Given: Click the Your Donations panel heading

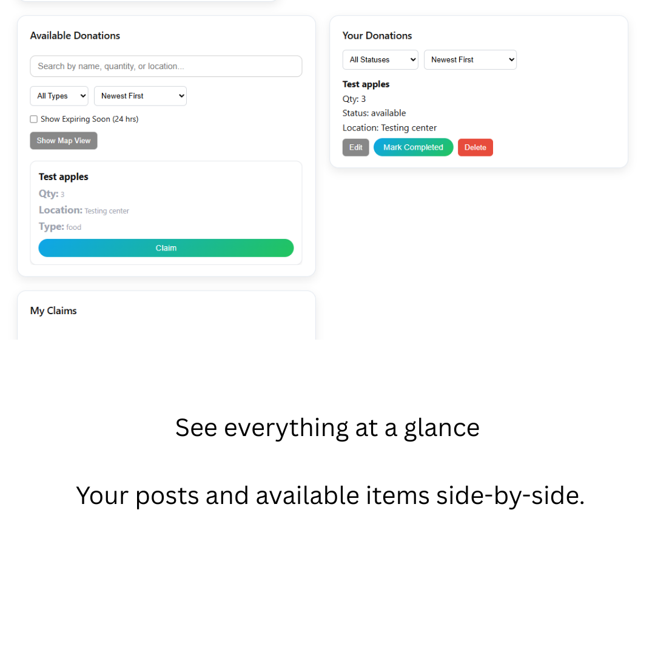Looking at the screenshot, I should [377, 36].
